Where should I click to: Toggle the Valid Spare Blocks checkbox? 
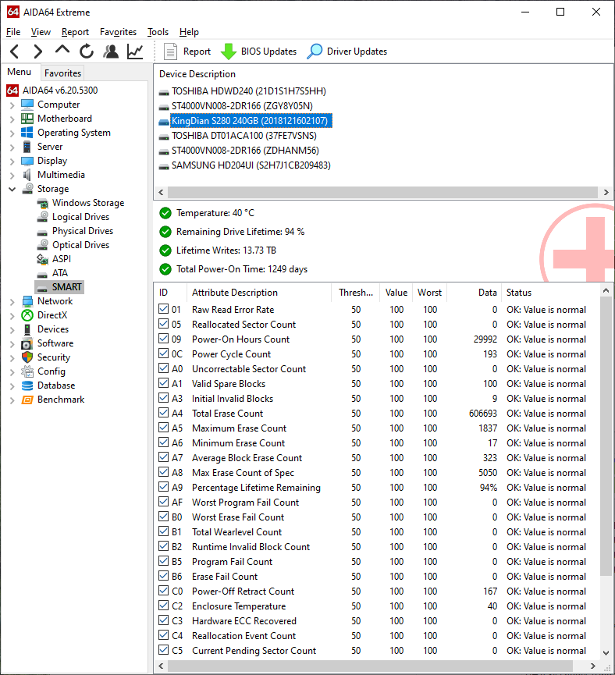(x=164, y=383)
